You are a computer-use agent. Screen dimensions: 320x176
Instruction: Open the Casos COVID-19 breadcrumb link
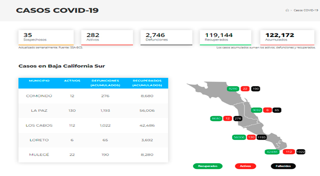pos(306,10)
